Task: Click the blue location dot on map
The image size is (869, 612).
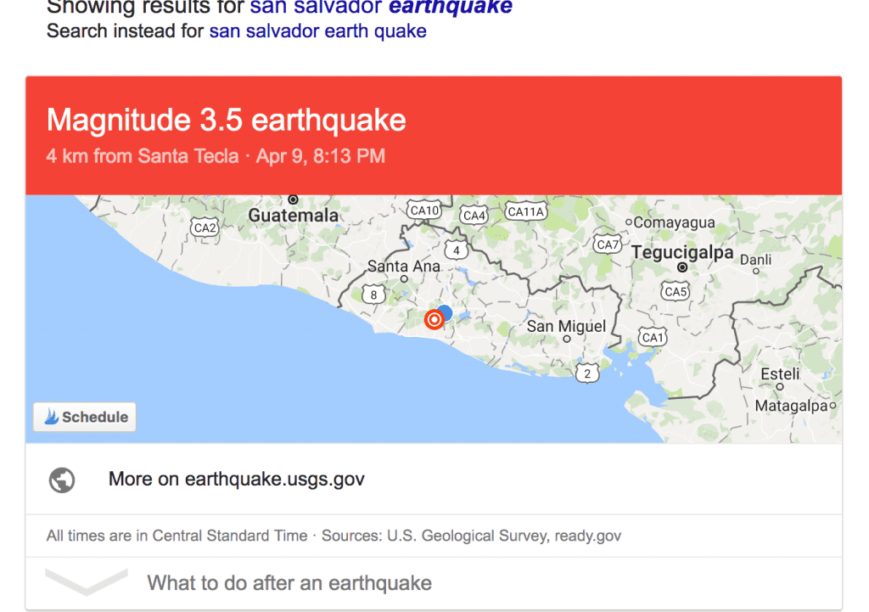Action: (x=445, y=312)
